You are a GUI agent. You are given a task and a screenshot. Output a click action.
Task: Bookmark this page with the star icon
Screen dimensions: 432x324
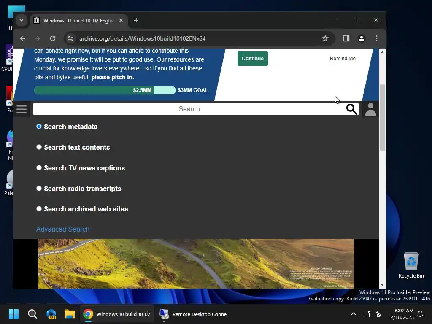(325, 38)
